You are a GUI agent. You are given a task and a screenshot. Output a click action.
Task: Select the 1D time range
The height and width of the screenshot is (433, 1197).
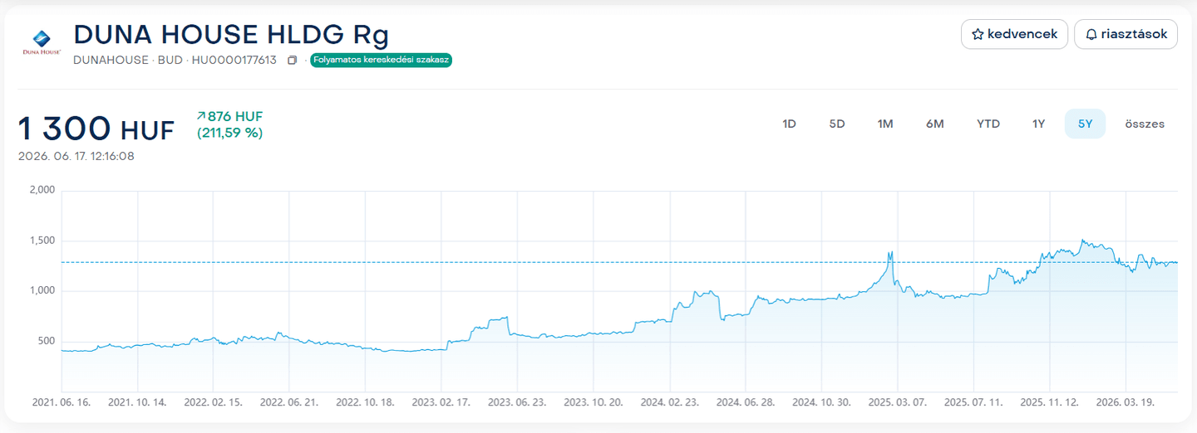click(x=789, y=124)
